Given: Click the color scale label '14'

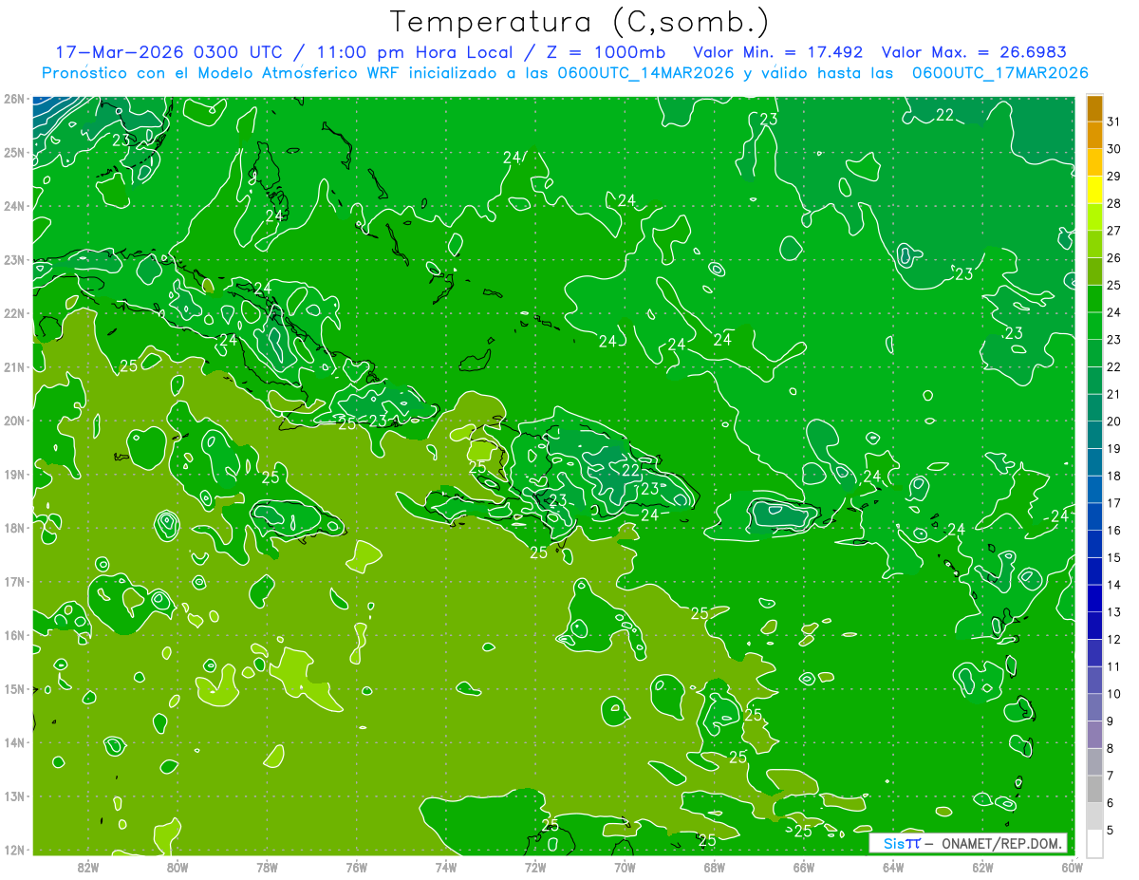Looking at the screenshot, I should click(x=1114, y=585).
